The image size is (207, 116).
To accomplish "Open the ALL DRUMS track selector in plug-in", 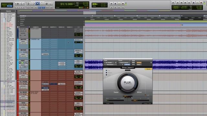I will tap(109, 63).
